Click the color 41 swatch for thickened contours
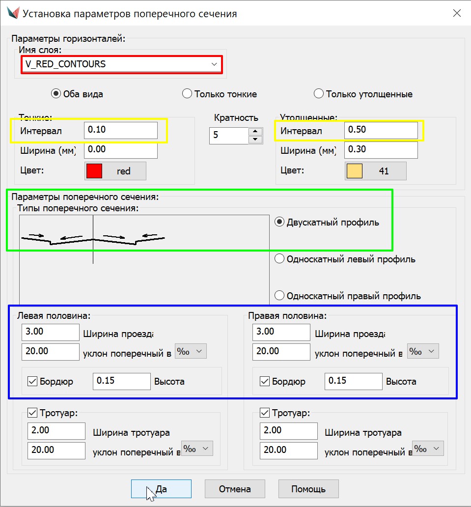Viewport: 471px width, 507px height. click(x=355, y=171)
